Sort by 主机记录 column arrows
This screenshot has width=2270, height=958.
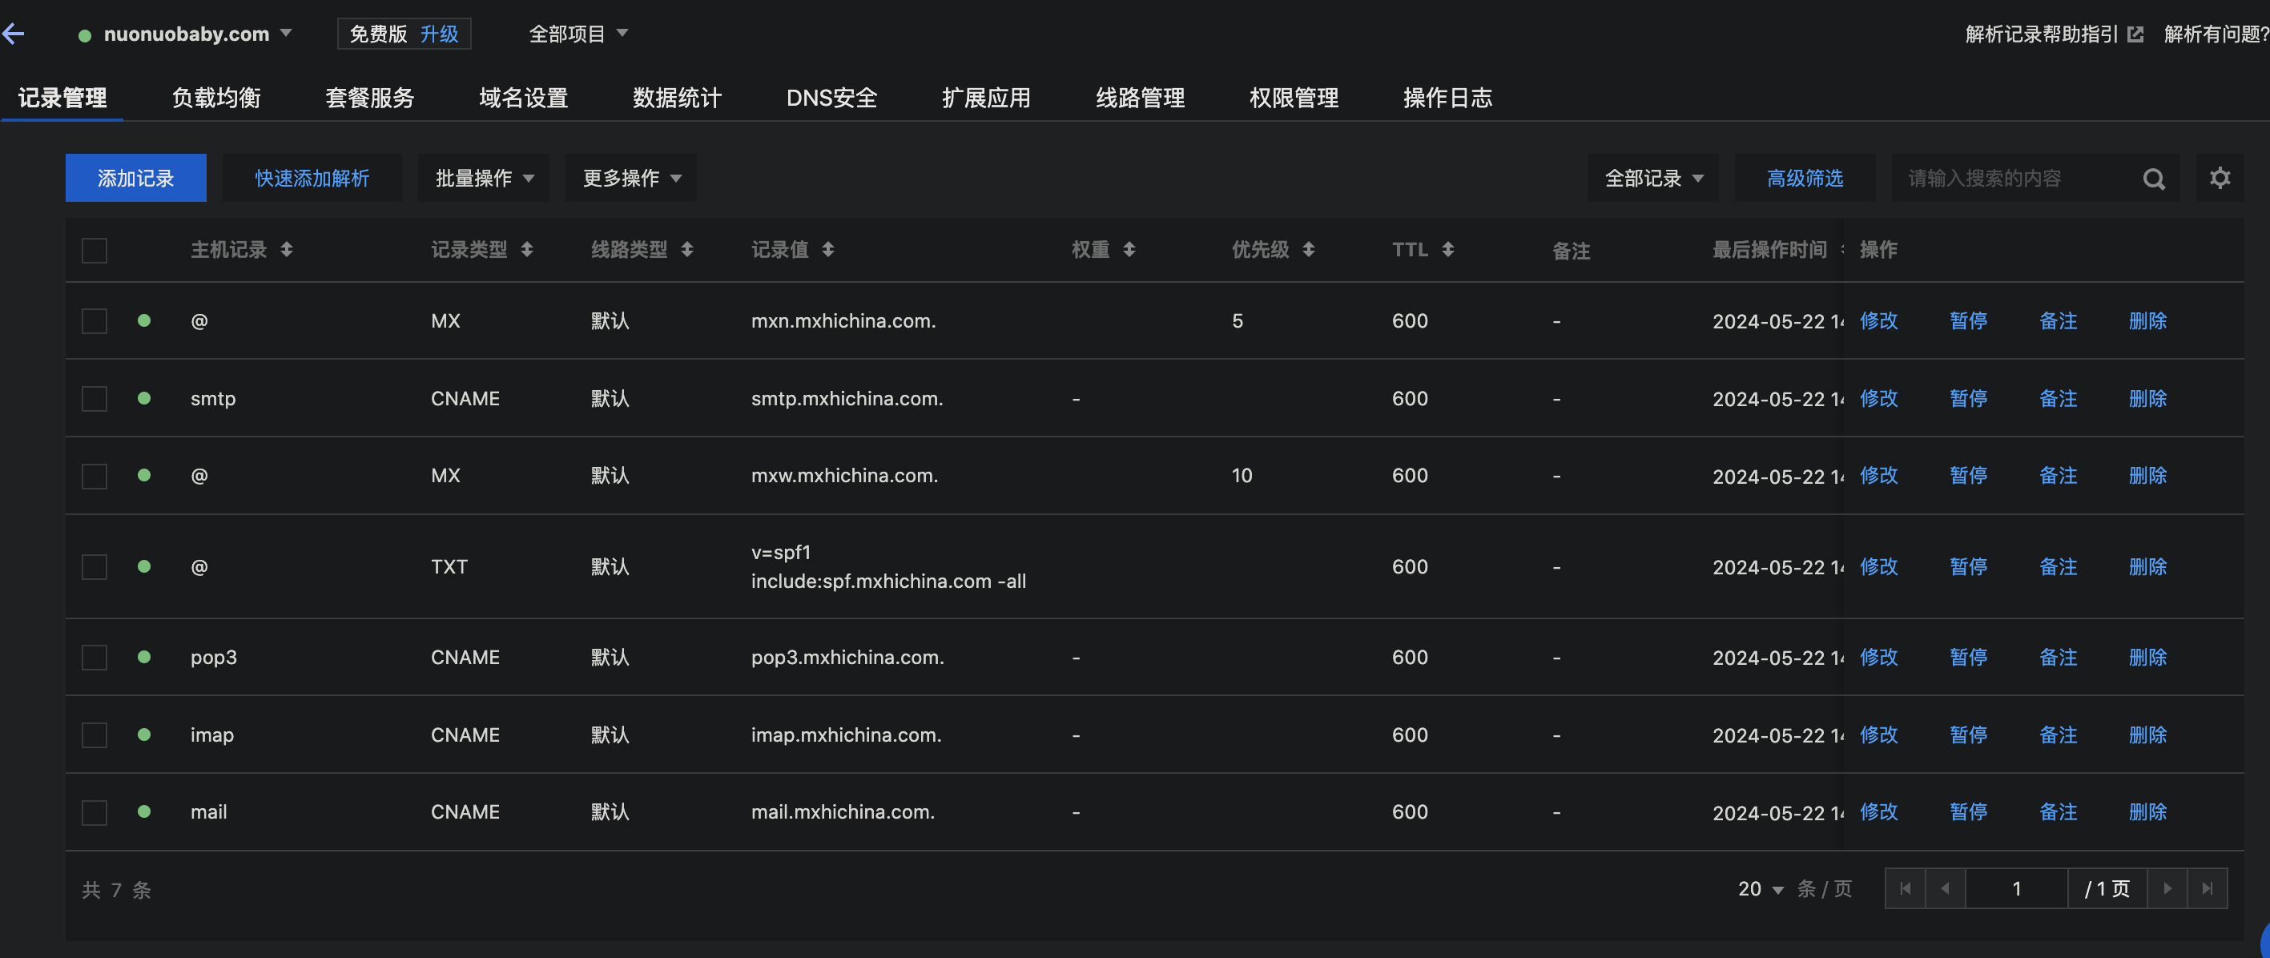tap(287, 250)
